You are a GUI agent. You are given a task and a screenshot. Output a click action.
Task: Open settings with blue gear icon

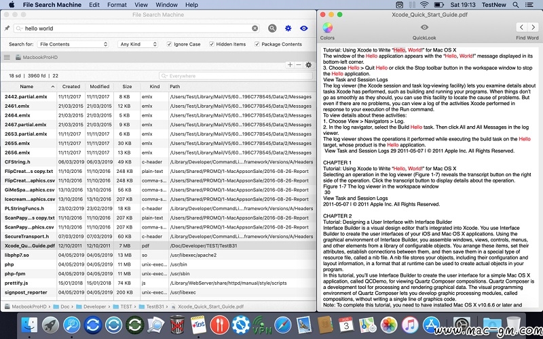pyautogui.click(x=288, y=28)
